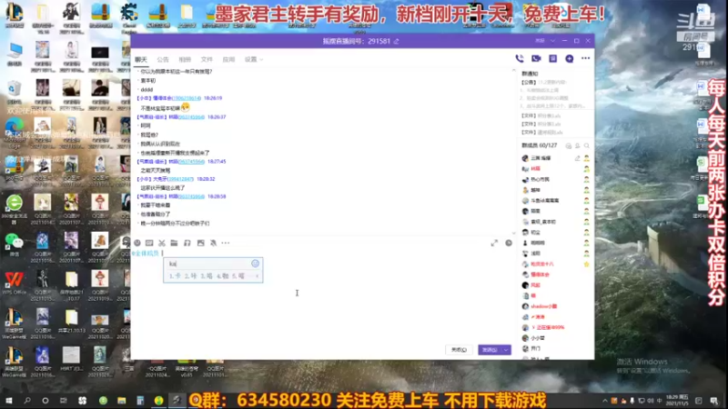Viewport: 728px width, 409px height.
Task: Open the group app panel icon in header
Action: tap(552, 58)
